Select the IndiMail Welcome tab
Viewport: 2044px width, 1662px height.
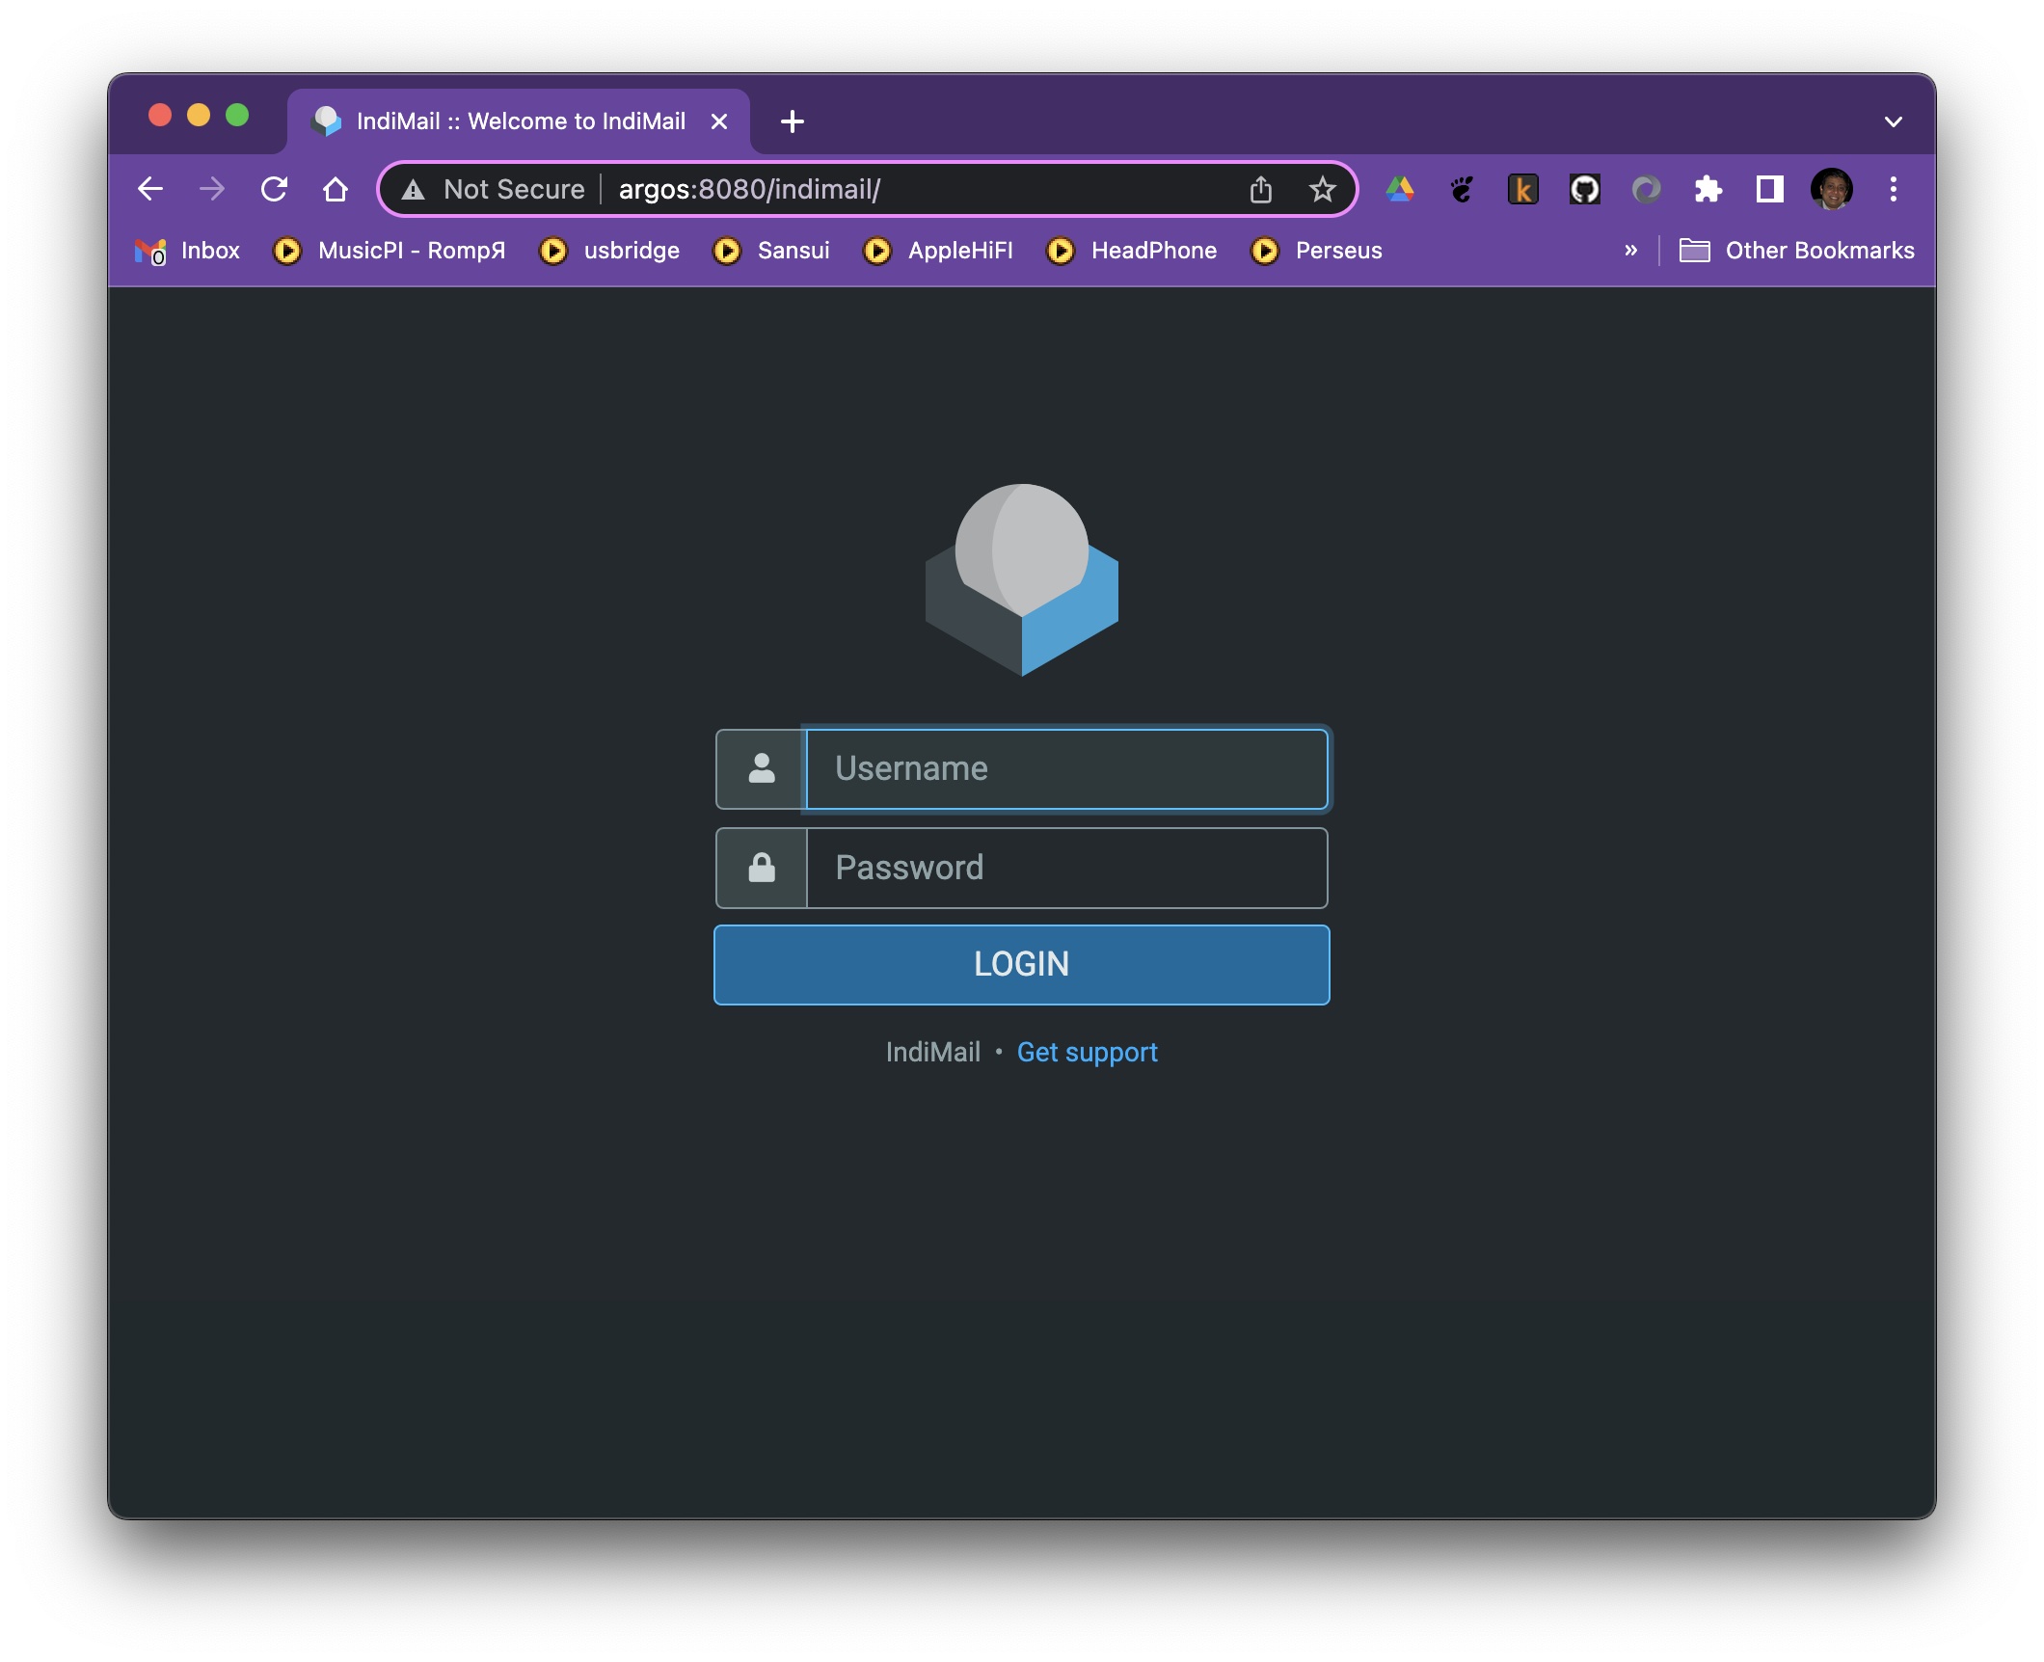pyautogui.click(x=519, y=121)
